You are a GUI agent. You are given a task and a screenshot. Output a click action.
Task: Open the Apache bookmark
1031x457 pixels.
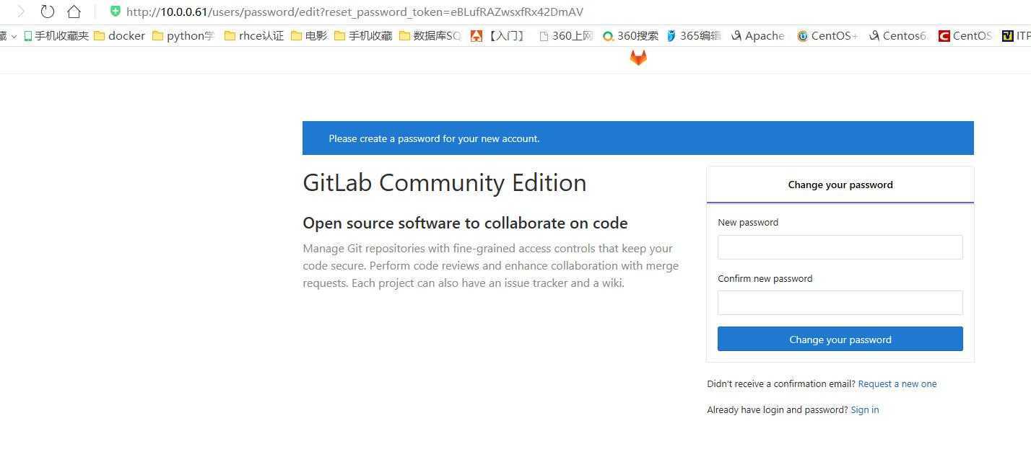(x=757, y=35)
